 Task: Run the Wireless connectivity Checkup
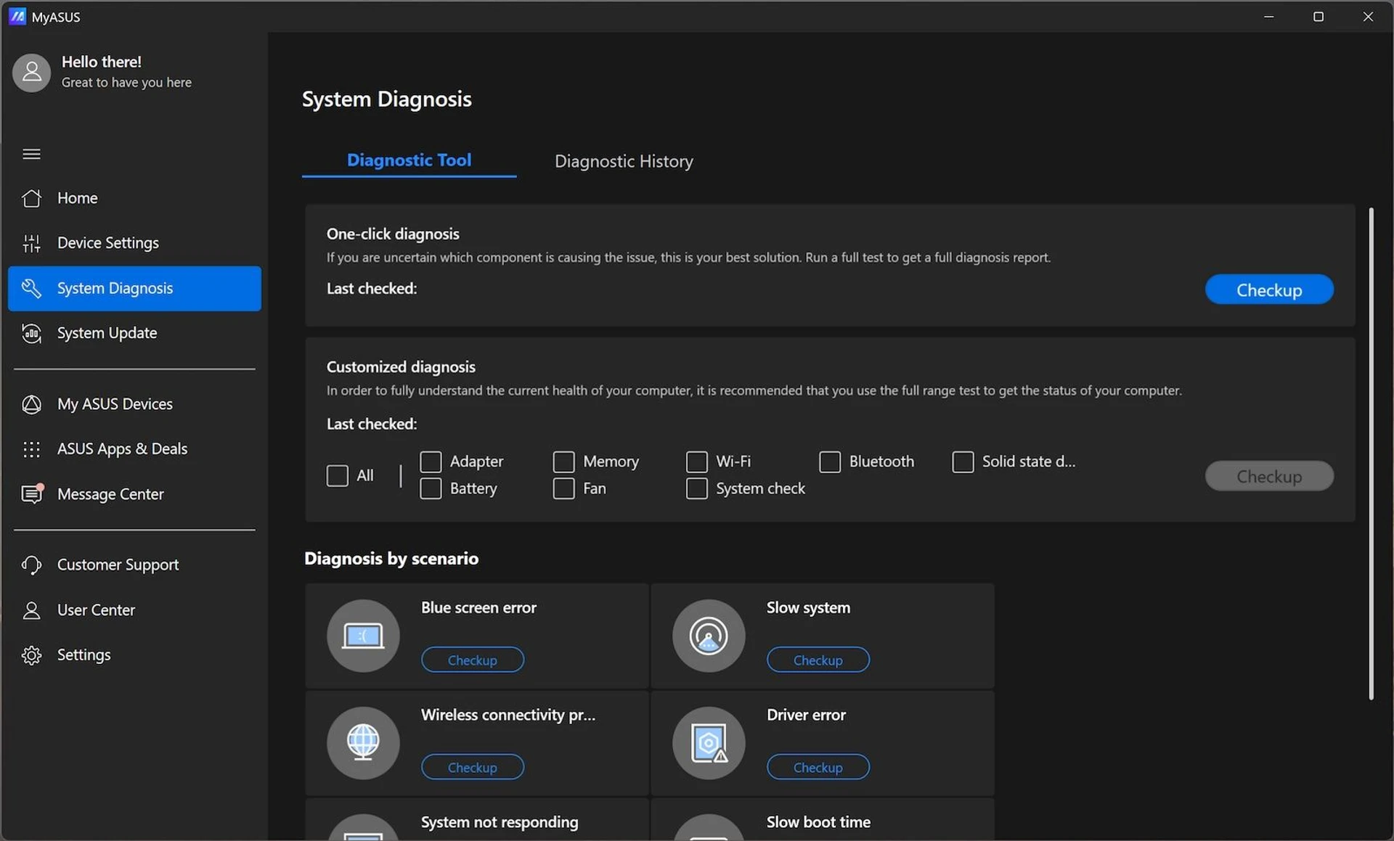coord(473,767)
